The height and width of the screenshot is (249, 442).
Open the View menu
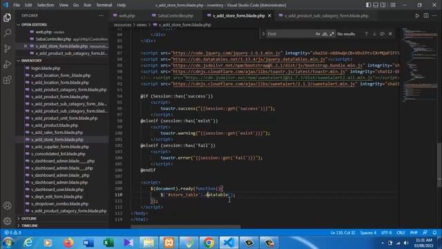click(64, 5)
